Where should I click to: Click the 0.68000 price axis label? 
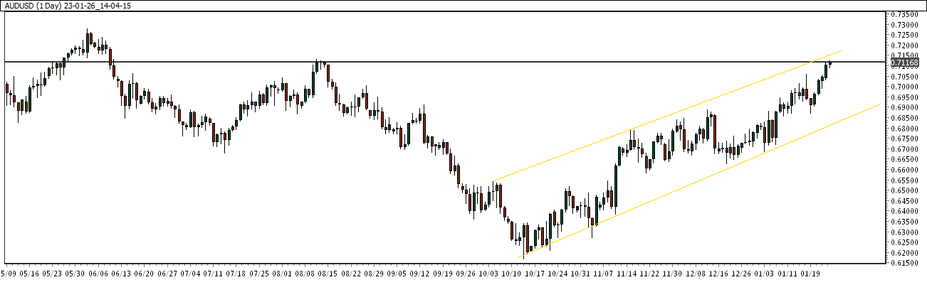point(905,129)
